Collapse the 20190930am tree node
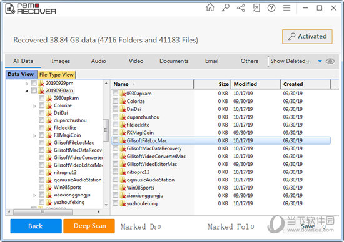344x242 pixels. tap(26, 91)
